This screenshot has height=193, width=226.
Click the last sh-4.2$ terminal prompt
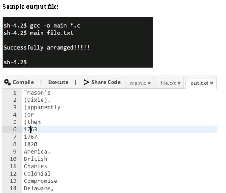coord(15,62)
